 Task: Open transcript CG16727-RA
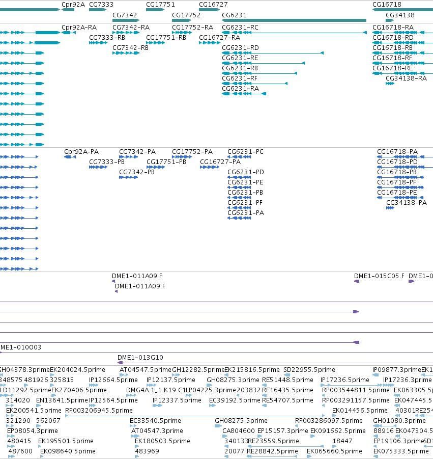[x=220, y=38]
